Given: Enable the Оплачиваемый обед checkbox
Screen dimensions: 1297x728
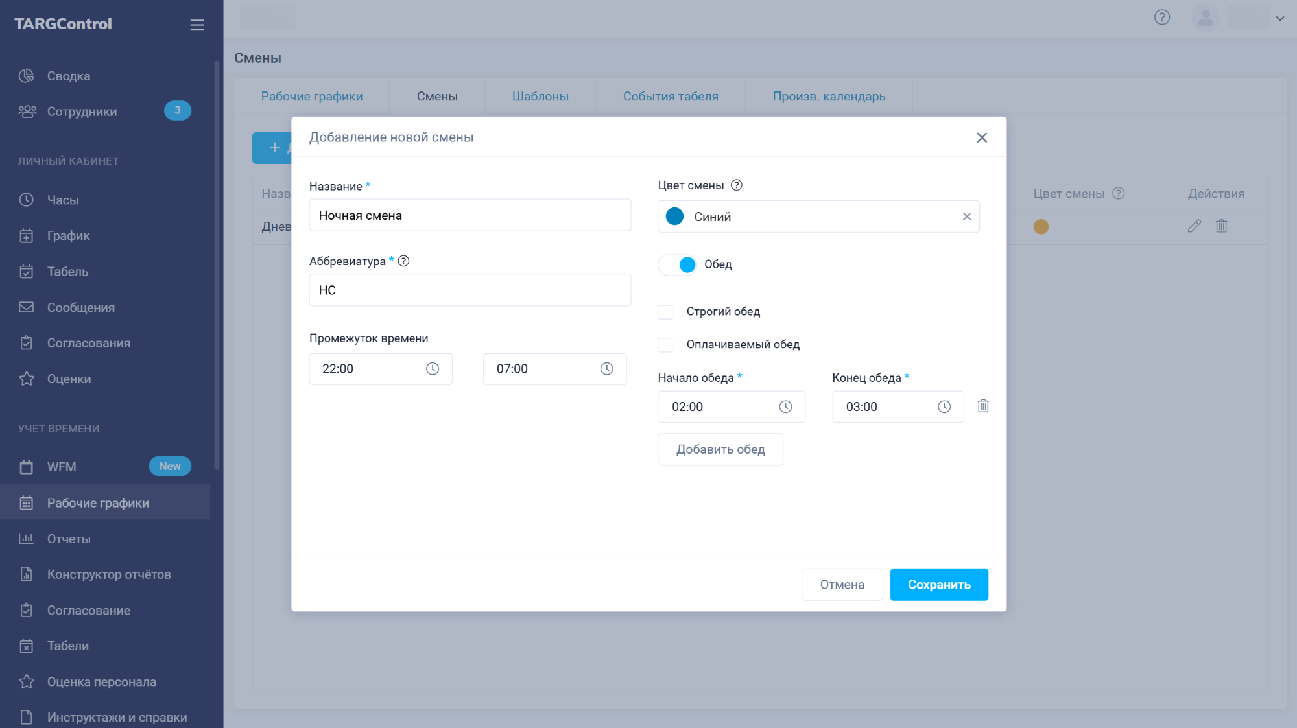Looking at the screenshot, I should (x=665, y=345).
